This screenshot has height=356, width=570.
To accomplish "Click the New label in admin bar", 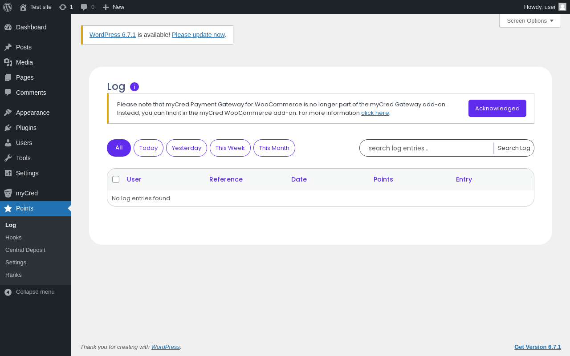I will (118, 7).
